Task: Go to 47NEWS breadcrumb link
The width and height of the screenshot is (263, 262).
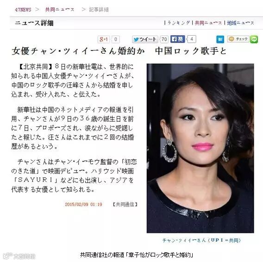Action: [23, 10]
